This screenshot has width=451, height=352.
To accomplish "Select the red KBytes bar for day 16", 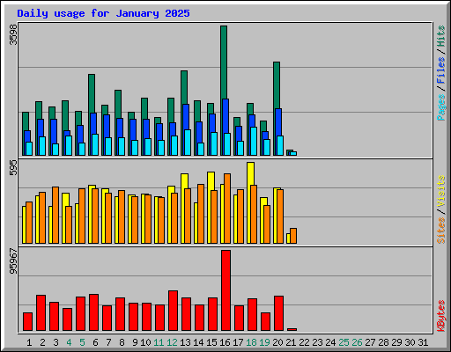I will pyautogui.click(x=225, y=290).
